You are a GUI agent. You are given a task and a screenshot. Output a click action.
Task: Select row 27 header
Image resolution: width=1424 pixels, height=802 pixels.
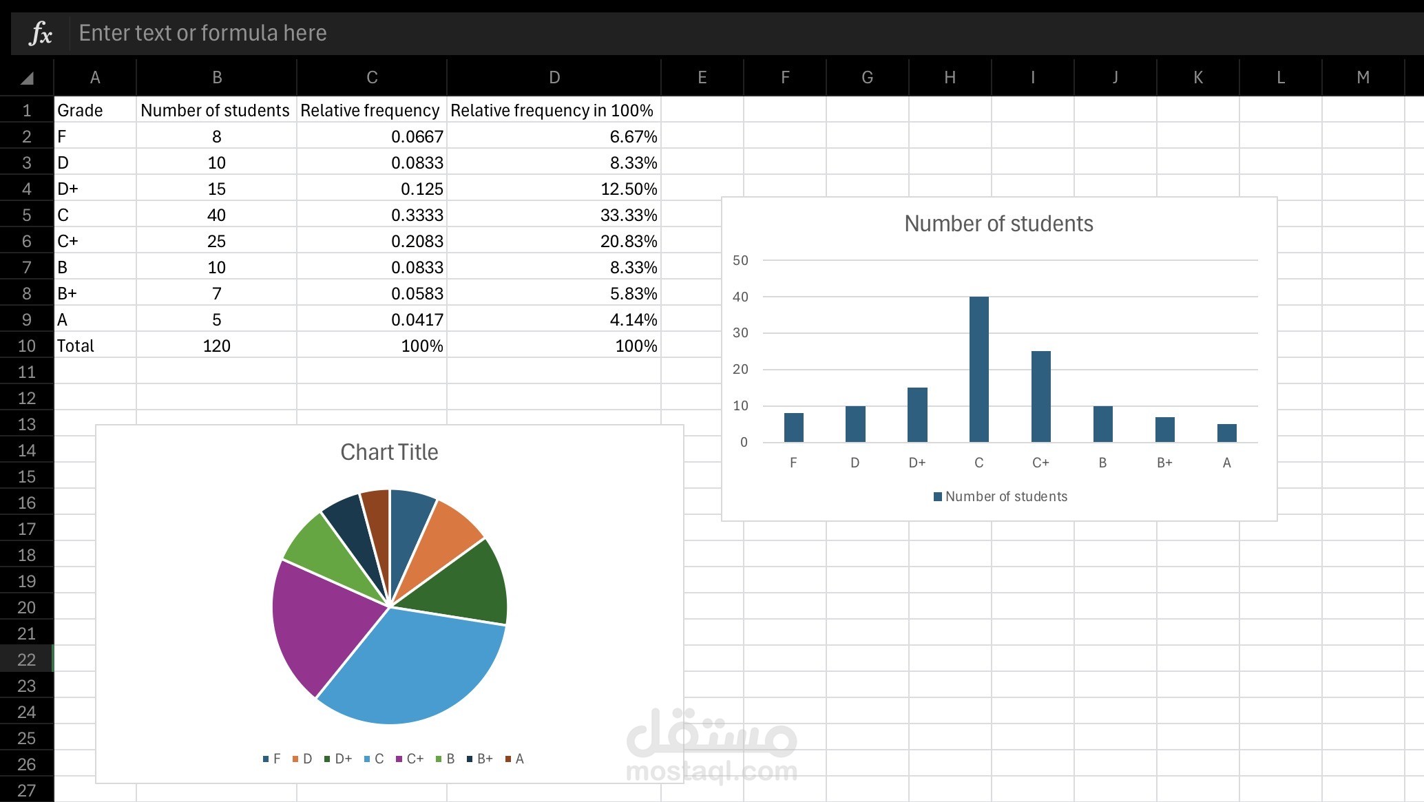tap(26, 790)
